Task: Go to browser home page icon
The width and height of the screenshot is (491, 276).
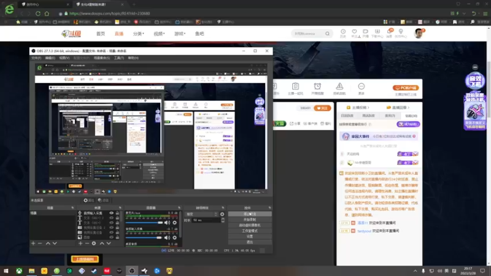Action: tap(47, 13)
